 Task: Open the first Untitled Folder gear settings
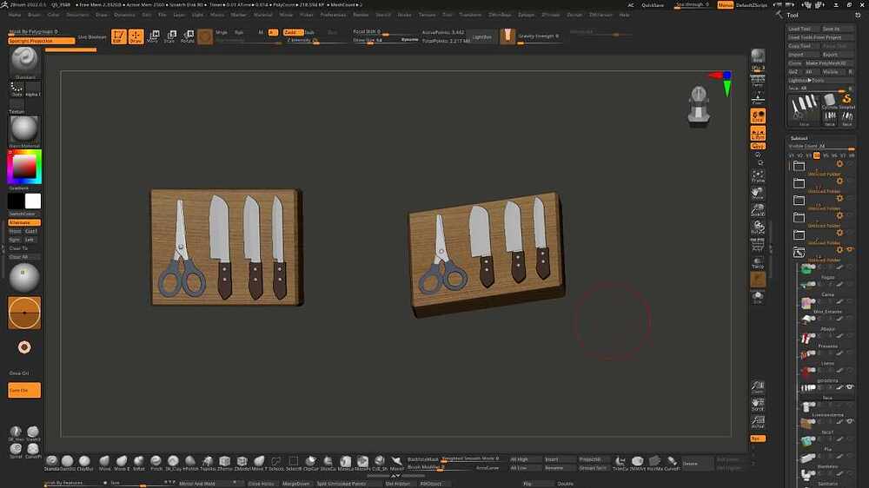coord(839,164)
